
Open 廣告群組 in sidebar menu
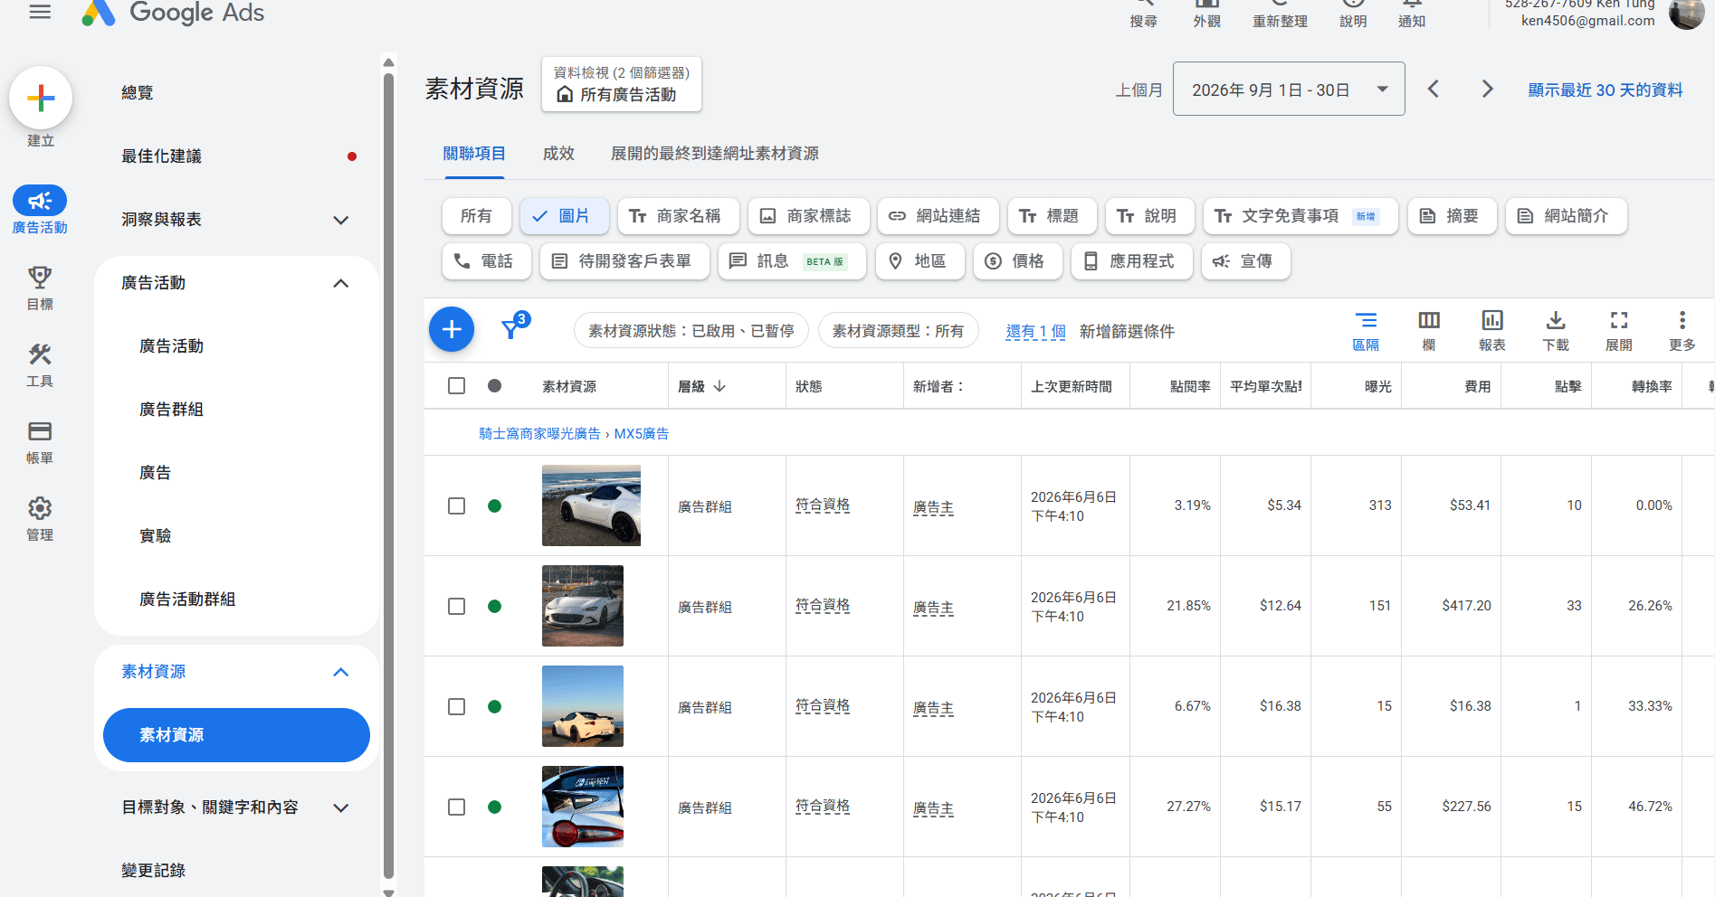[x=172, y=410]
